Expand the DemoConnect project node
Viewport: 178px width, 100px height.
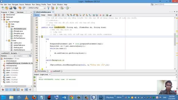tap(2, 15)
